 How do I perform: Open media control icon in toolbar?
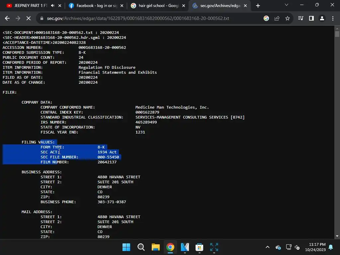coord(300,19)
